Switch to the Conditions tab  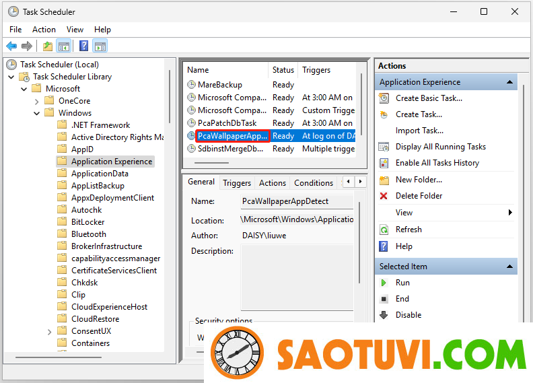pyautogui.click(x=314, y=183)
